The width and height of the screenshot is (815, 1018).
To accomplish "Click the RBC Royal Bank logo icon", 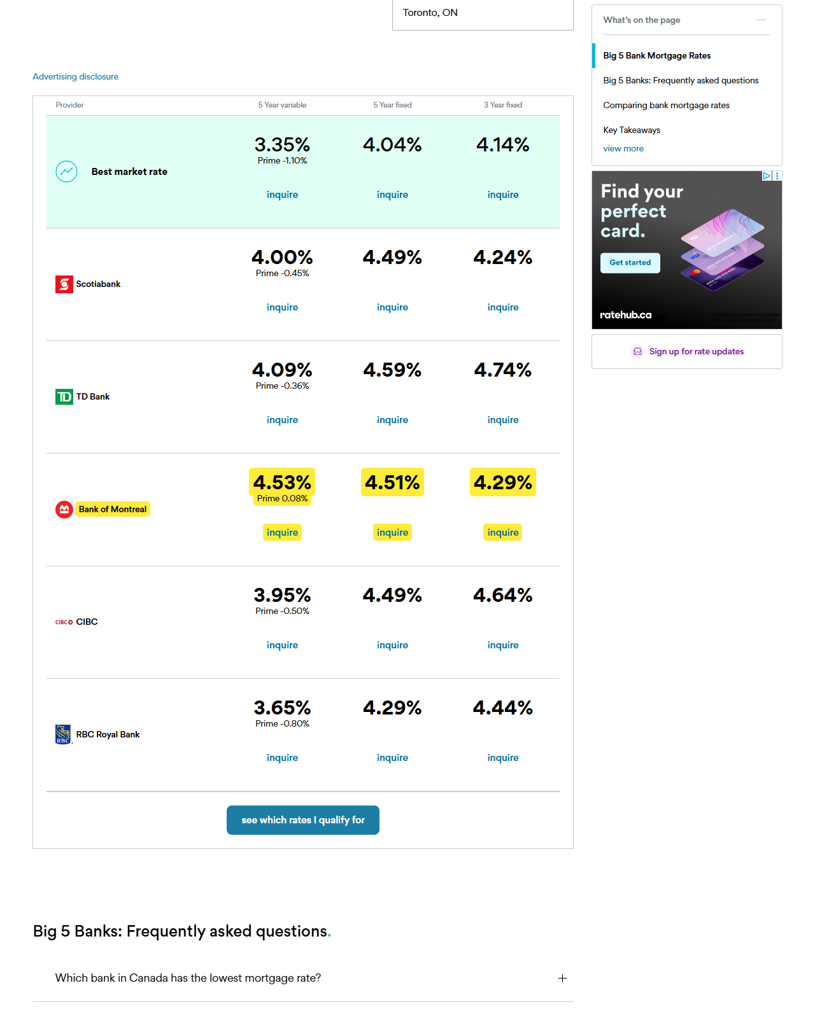I will 64,734.
